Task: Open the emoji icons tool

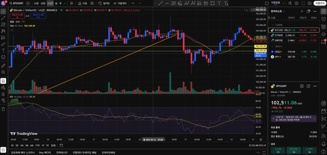Action: click(x=3, y=57)
